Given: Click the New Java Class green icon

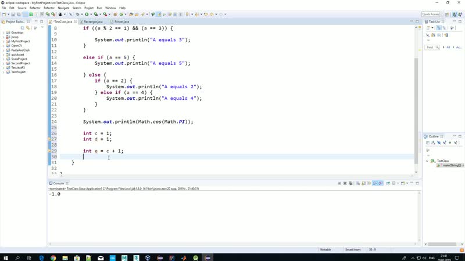Looking at the screenshot, I should (121, 14).
